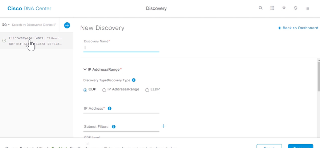Select the CDP discovery type
The image size is (320, 148).
(85, 90)
